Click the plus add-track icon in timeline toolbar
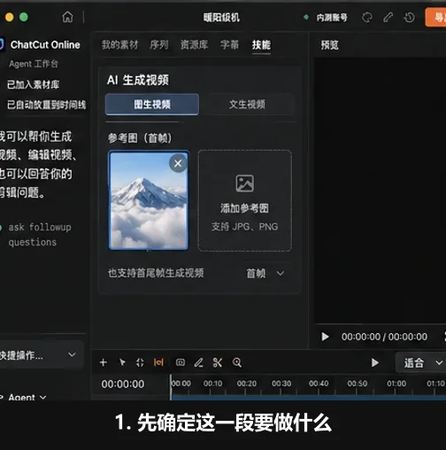 [x=104, y=362]
